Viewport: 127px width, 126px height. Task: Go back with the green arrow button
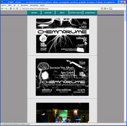pos(2,9)
